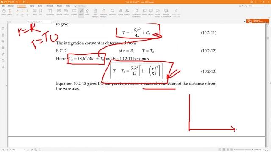Image resolution: width=271 pixels, height=152 pixels.
Task: Select the Hand tool
Action: 3,12
